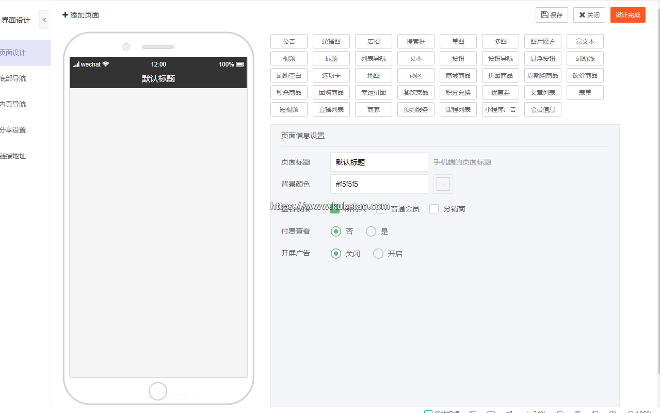Add the 短视频 component
This screenshot has height=413, width=660.
pos(289,109)
